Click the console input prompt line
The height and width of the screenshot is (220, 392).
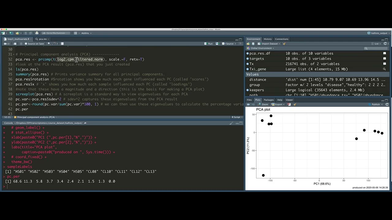click(x=123, y=186)
